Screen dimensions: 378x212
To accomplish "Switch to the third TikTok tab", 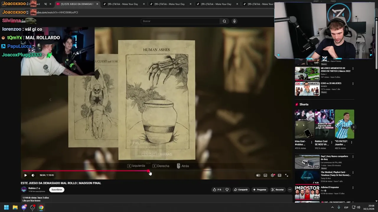I will 216,4.
